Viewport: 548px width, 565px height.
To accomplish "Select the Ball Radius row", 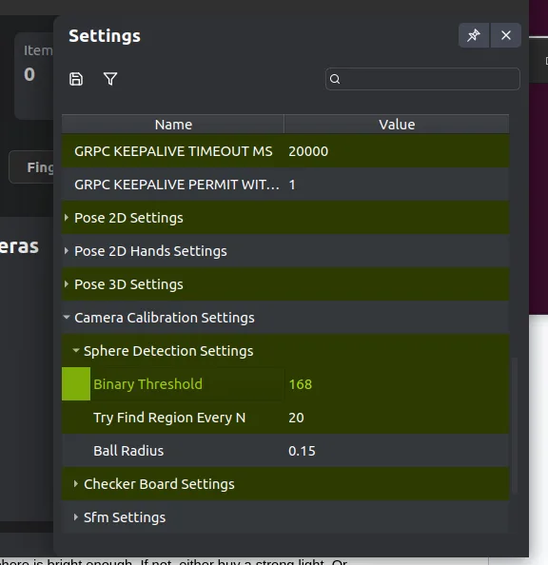I will point(285,451).
